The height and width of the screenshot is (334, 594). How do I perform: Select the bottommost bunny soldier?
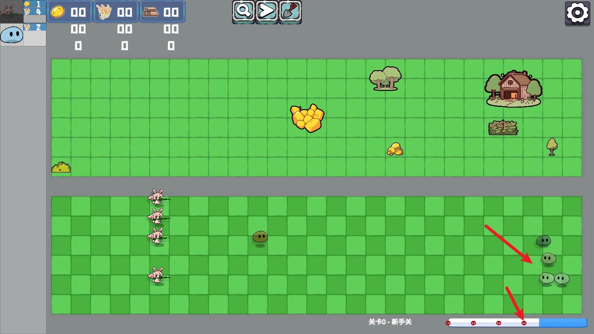click(x=157, y=276)
